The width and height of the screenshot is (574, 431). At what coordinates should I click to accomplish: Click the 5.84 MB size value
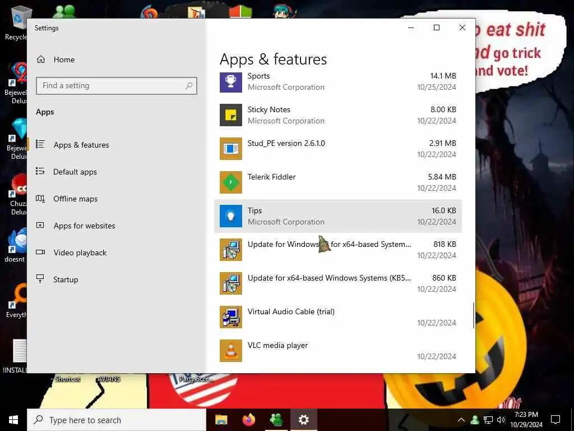coord(442,177)
